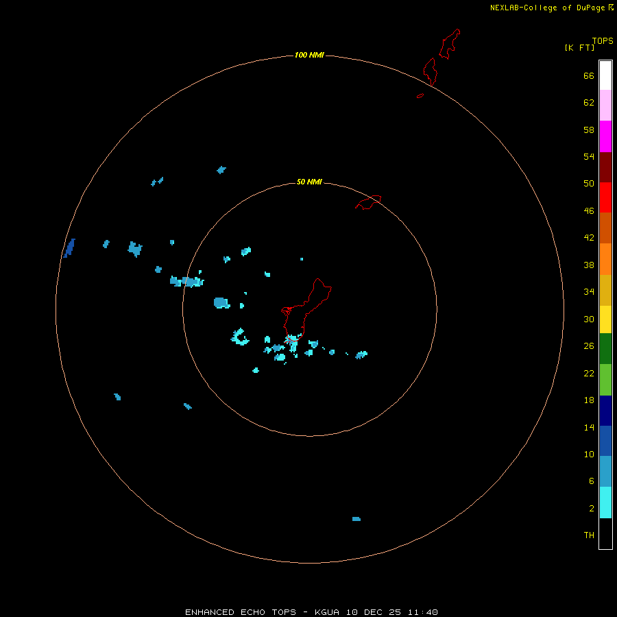This screenshot has height=617, width=617.
Task: Click the Guam island outline at center
Action: 306,310
